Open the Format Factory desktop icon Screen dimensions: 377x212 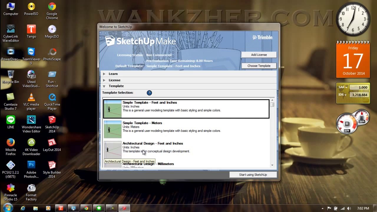click(31, 193)
